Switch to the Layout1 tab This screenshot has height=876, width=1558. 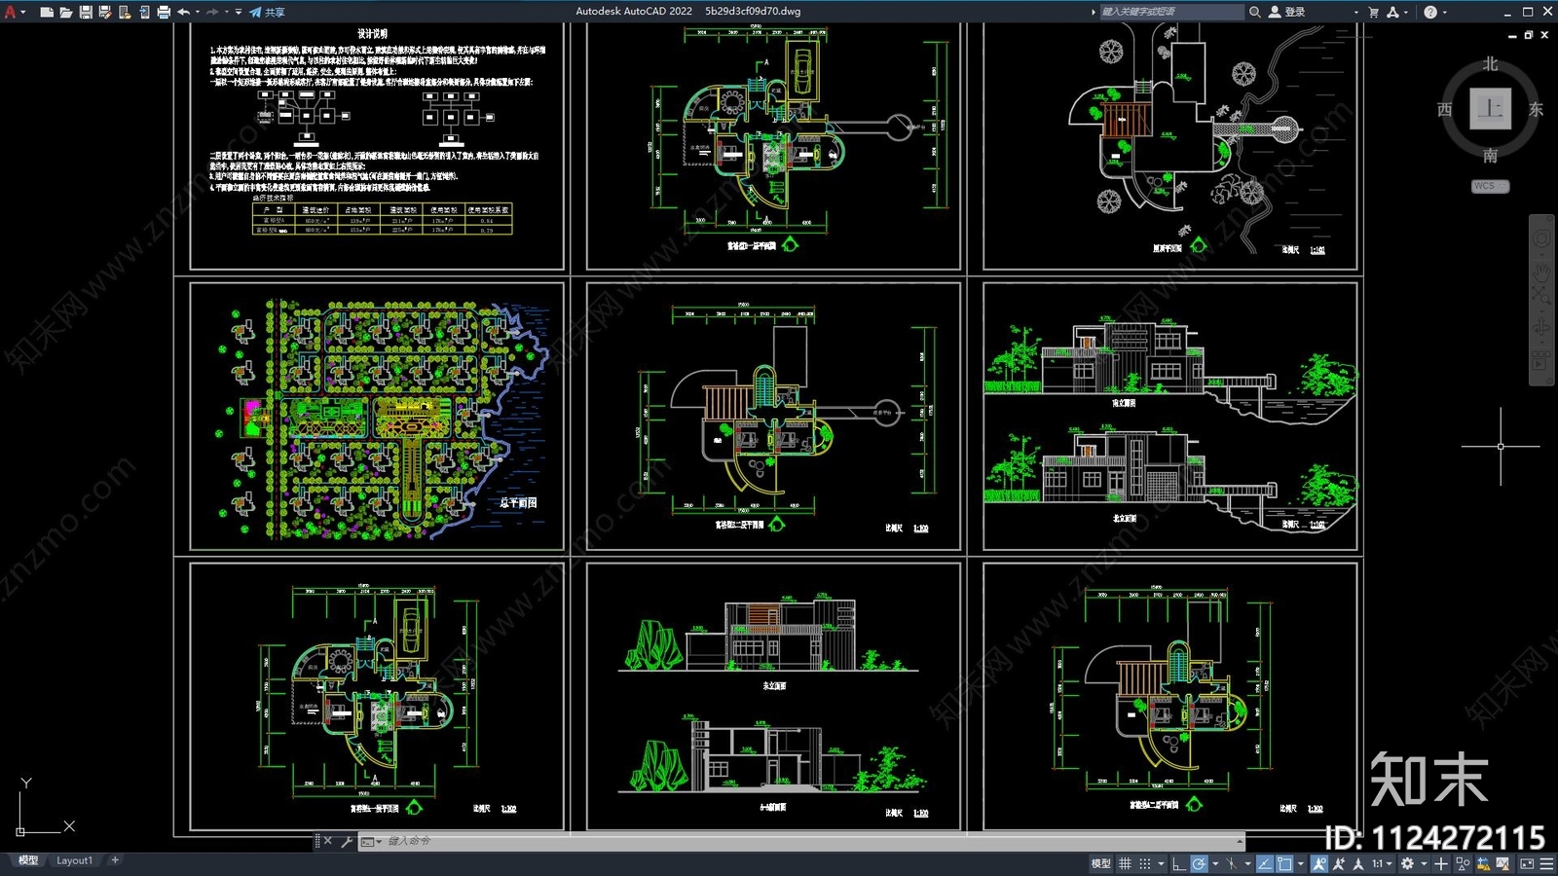[x=74, y=860]
